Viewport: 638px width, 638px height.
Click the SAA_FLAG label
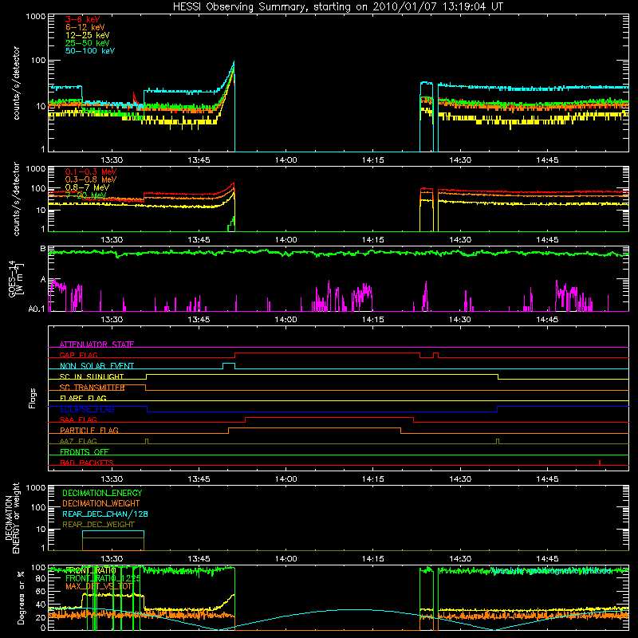tap(78, 419)
